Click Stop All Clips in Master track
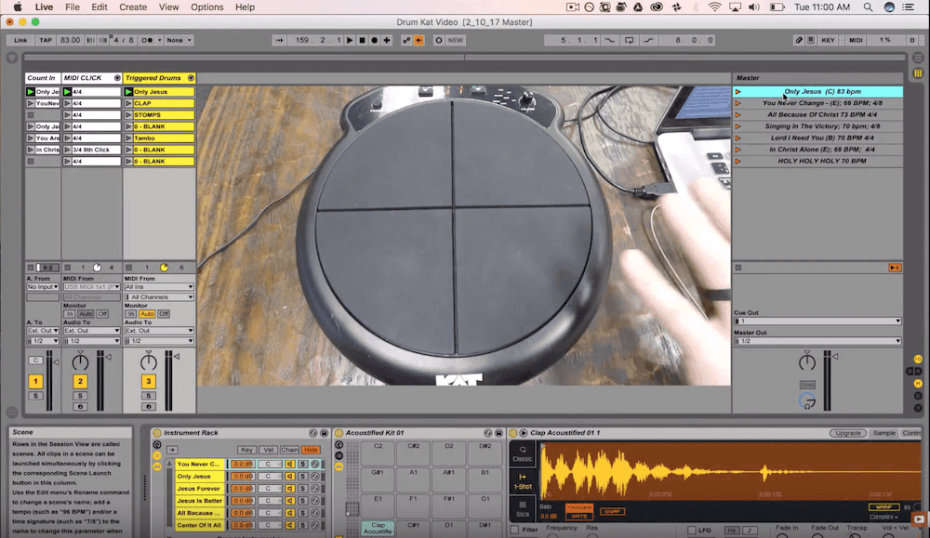The height and width of the screenshot is (538, 930). pyautogui.click(x=738, y=268)
